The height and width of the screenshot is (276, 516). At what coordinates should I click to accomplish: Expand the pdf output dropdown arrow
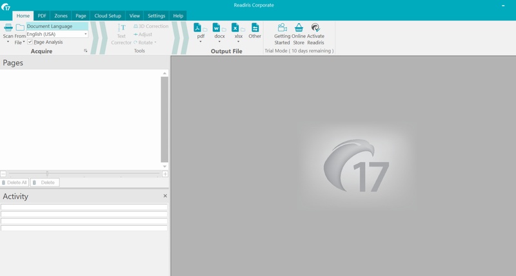[x=201, y=42]
